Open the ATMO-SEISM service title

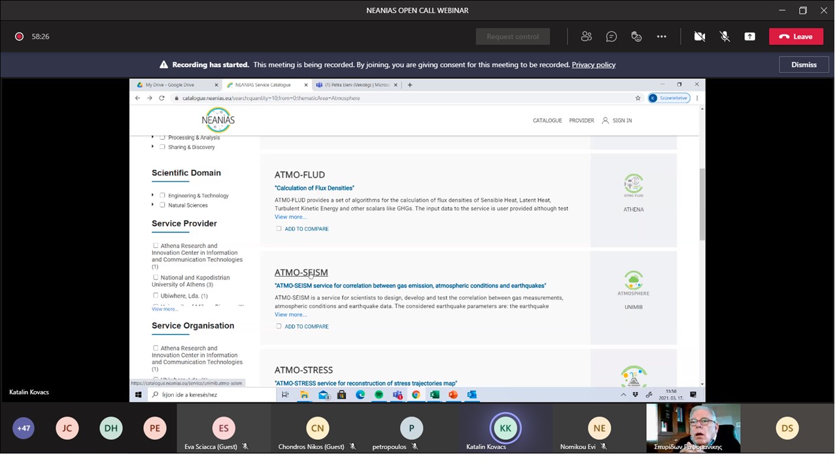pyautogui.click(x=301, y=273)
